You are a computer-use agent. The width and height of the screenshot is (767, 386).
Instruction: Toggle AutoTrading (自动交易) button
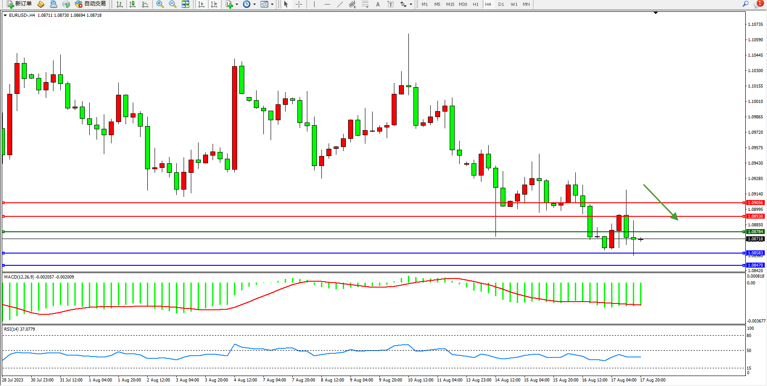[x=91, y=4]
